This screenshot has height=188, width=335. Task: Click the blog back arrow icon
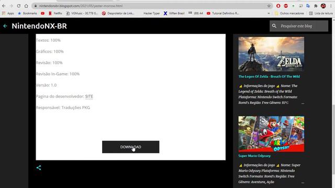pos(5,26)
